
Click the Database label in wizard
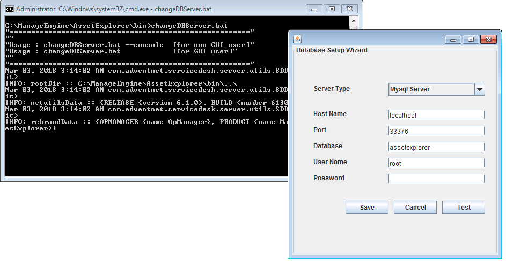327,146
